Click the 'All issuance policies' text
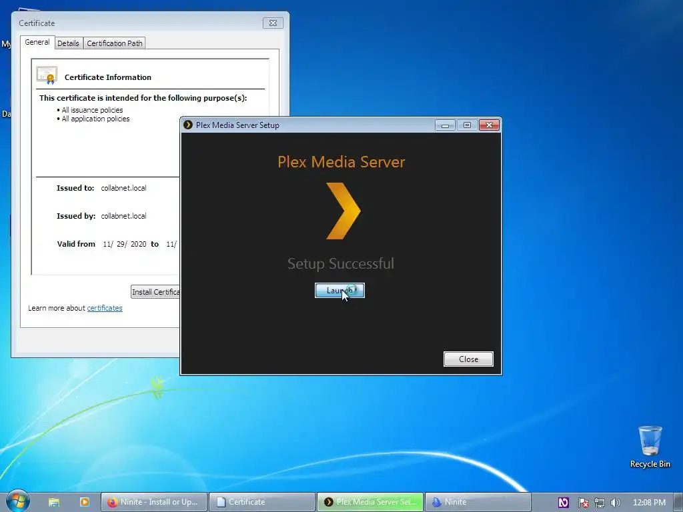Image resolution: width=683 pixels, height=512 pixels. 92,110
